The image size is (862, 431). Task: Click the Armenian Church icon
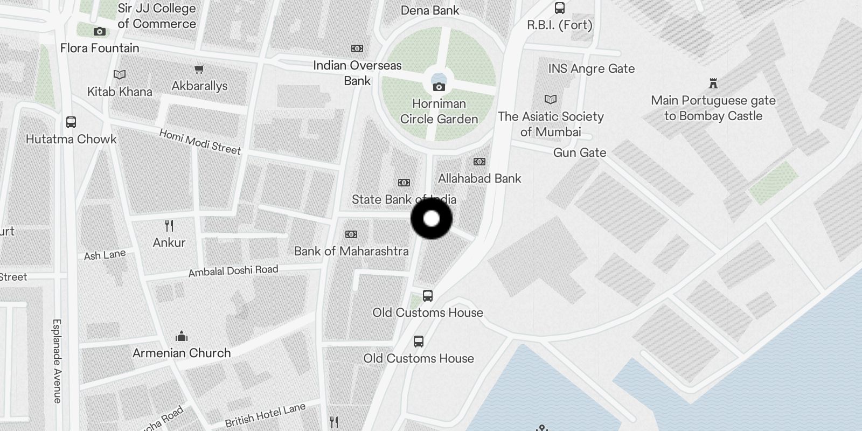pos(182,336)
